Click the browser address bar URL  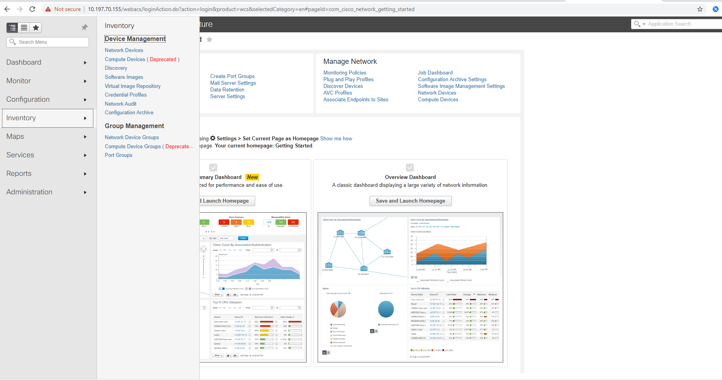(x=251, y=9)
